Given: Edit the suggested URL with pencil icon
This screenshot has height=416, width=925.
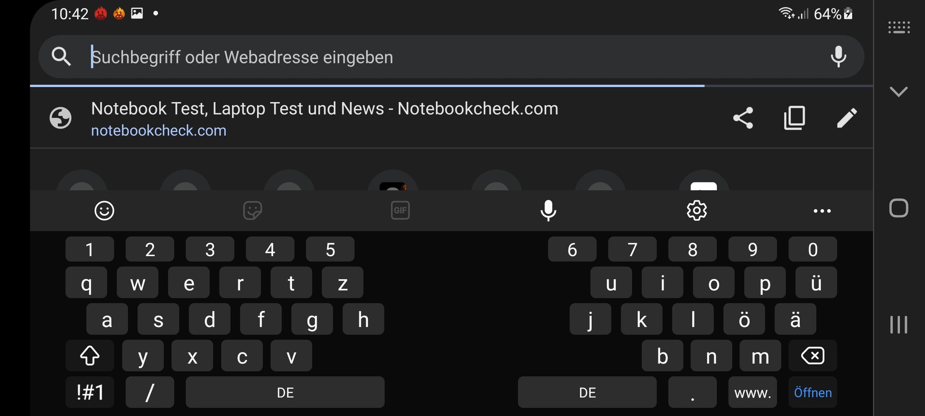Looking at the screenshot, I should (x=846, y=118).
